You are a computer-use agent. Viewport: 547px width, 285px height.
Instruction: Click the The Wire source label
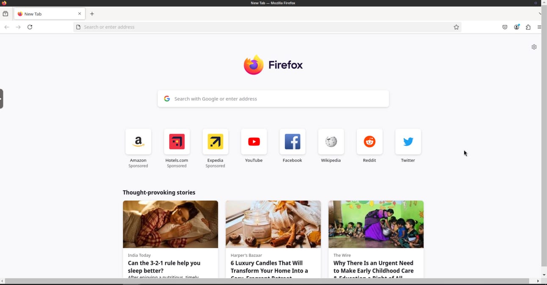click(x=342, y=255)
